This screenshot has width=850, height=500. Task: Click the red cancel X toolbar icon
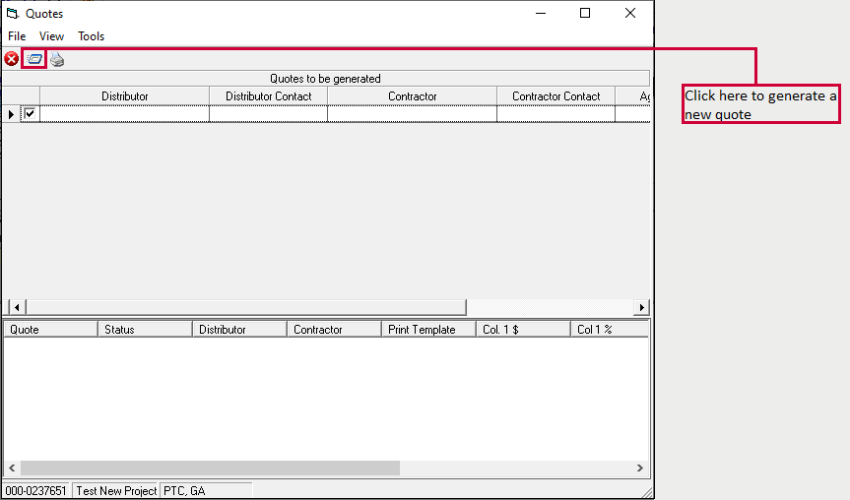12,59
